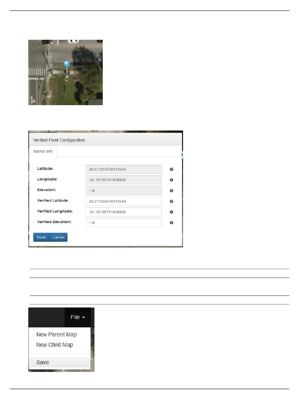Click the Elevation read-only field
The width and height of the screenshot is (304, 404).
click(x=124, y=190)
